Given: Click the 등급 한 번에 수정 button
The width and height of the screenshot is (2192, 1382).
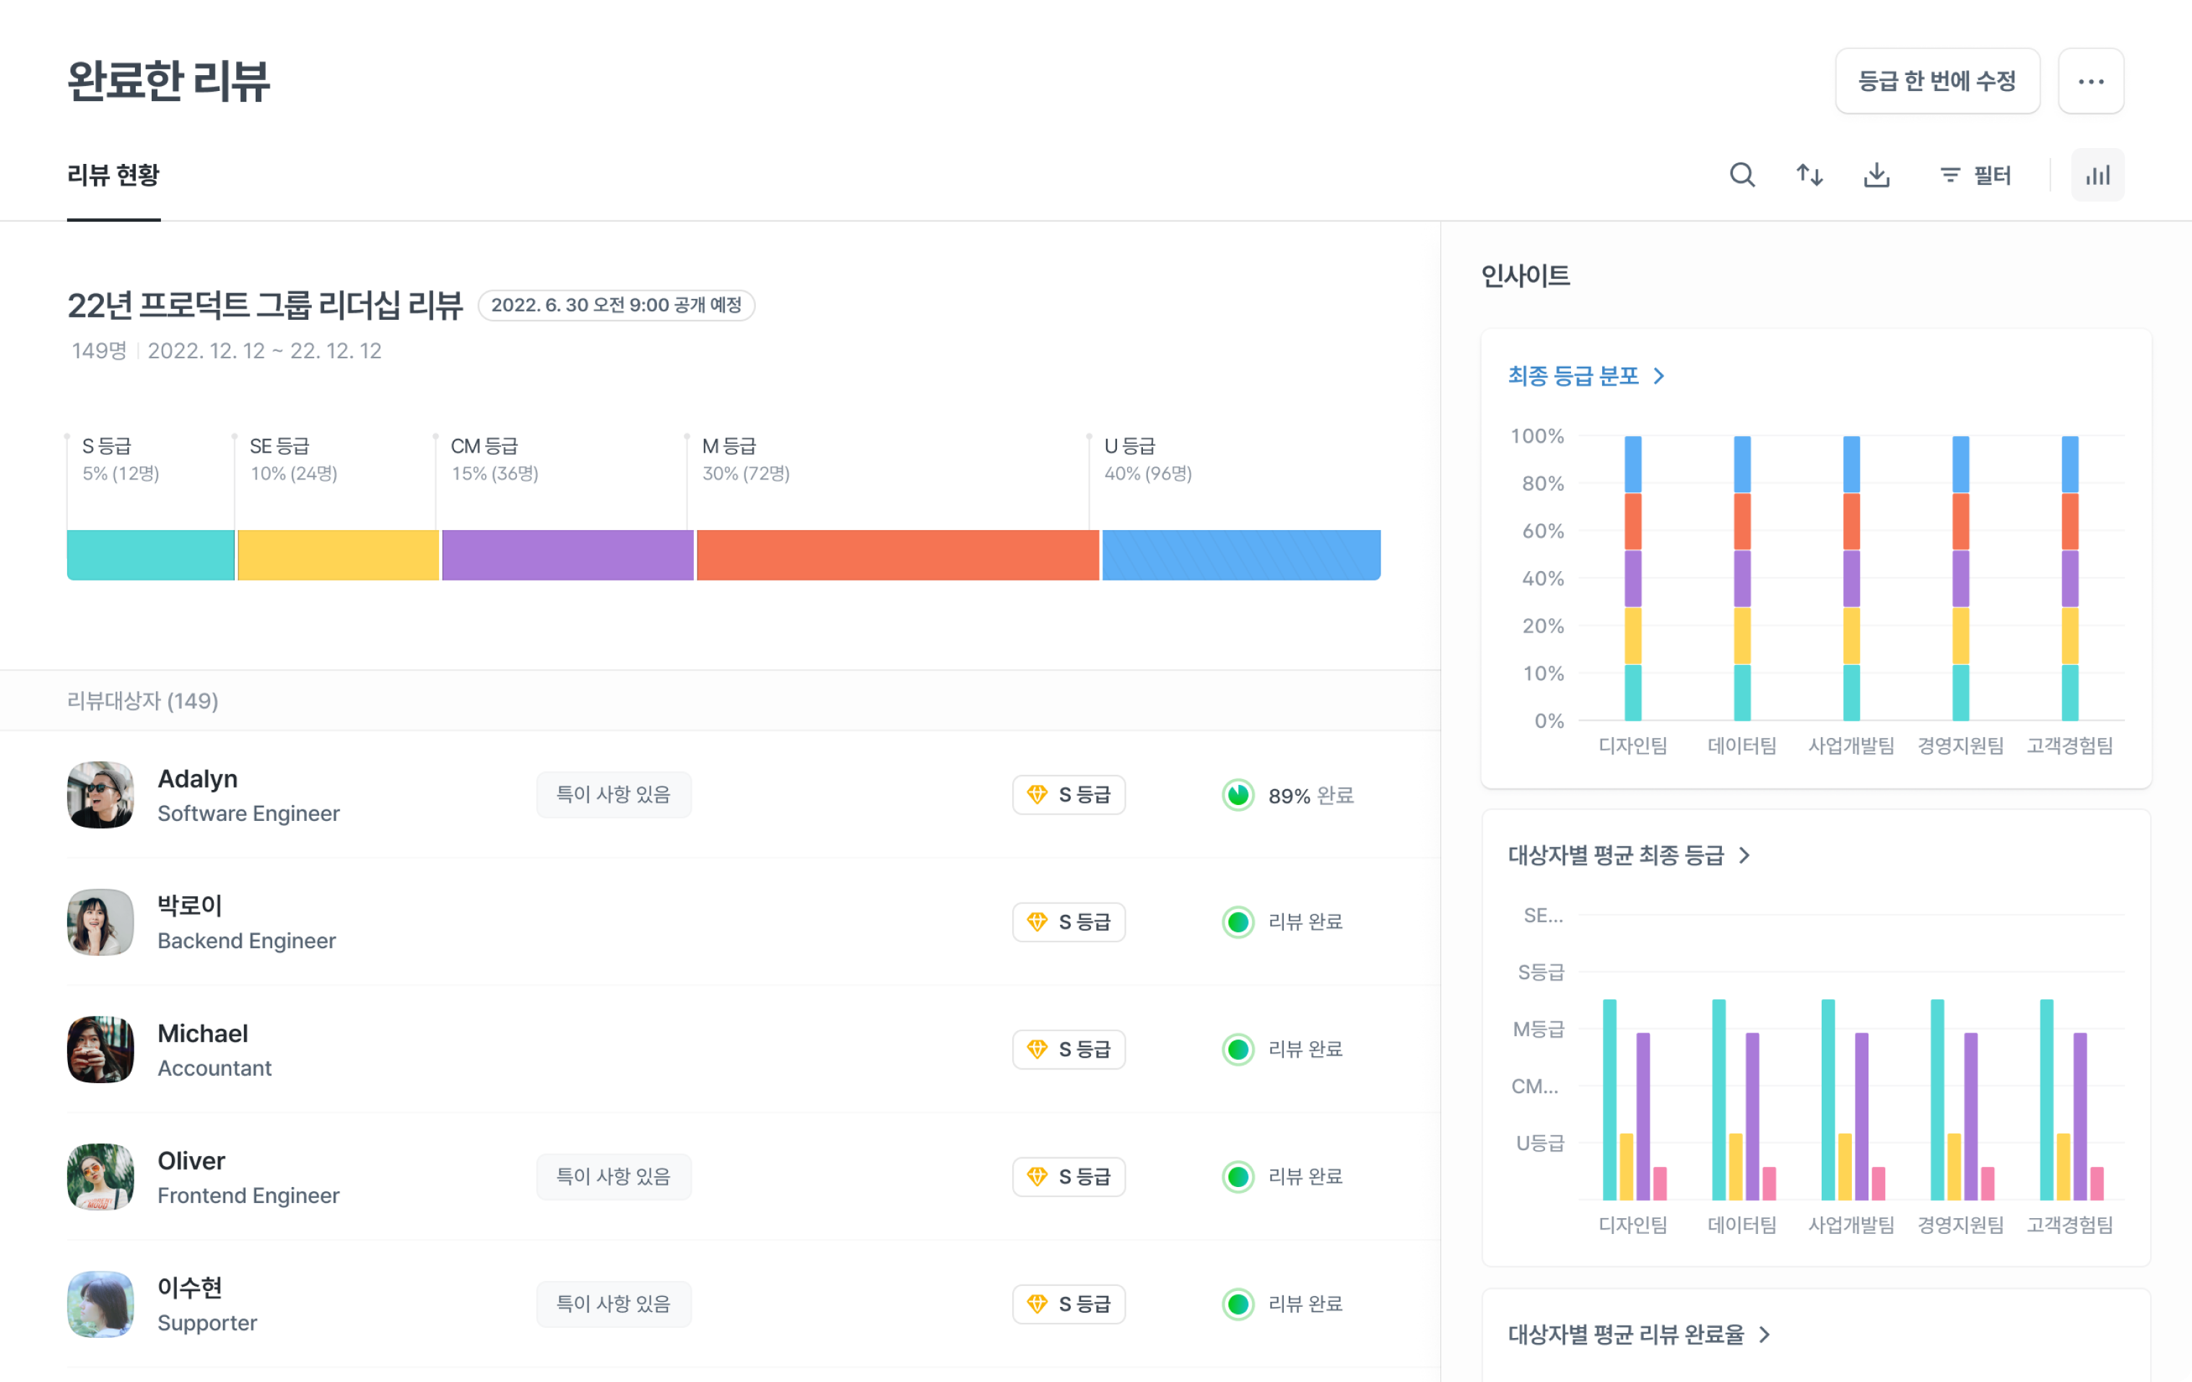Looking at the screenshot, I should pyautogui.click(x=1936, y=81).
